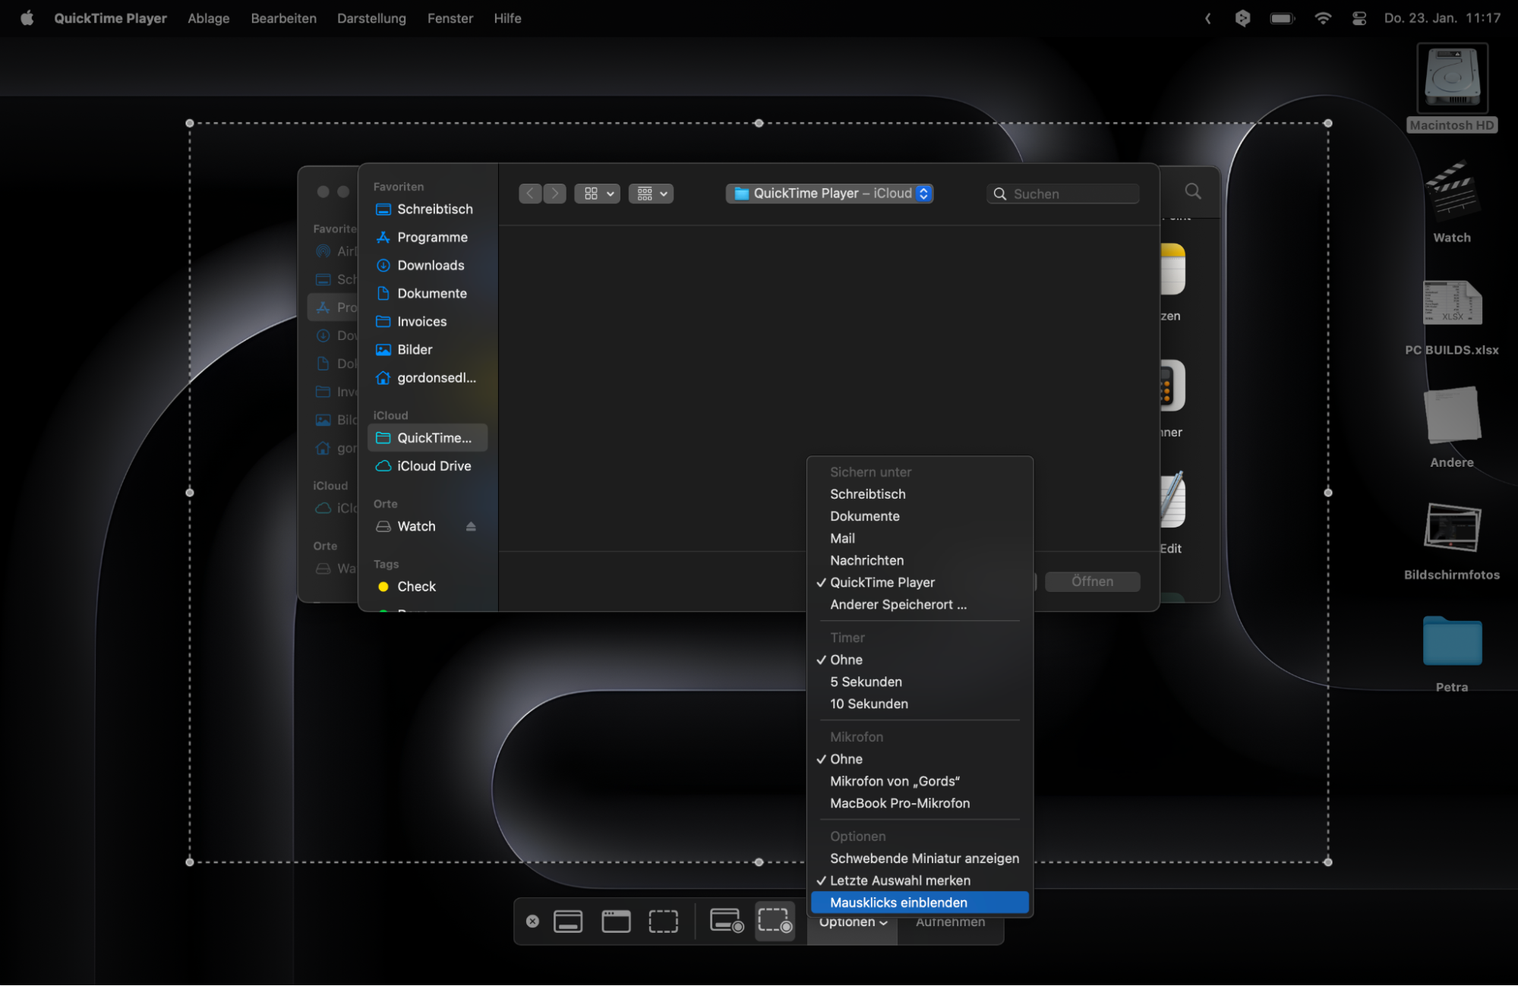Set timer to Ohne
This screenshot has width=1518, height=986.
[x=920, y=660]
